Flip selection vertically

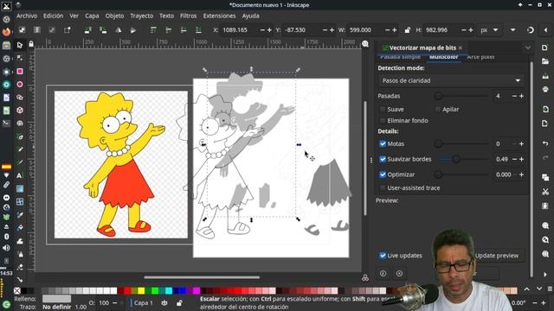(x=133, y=30)
